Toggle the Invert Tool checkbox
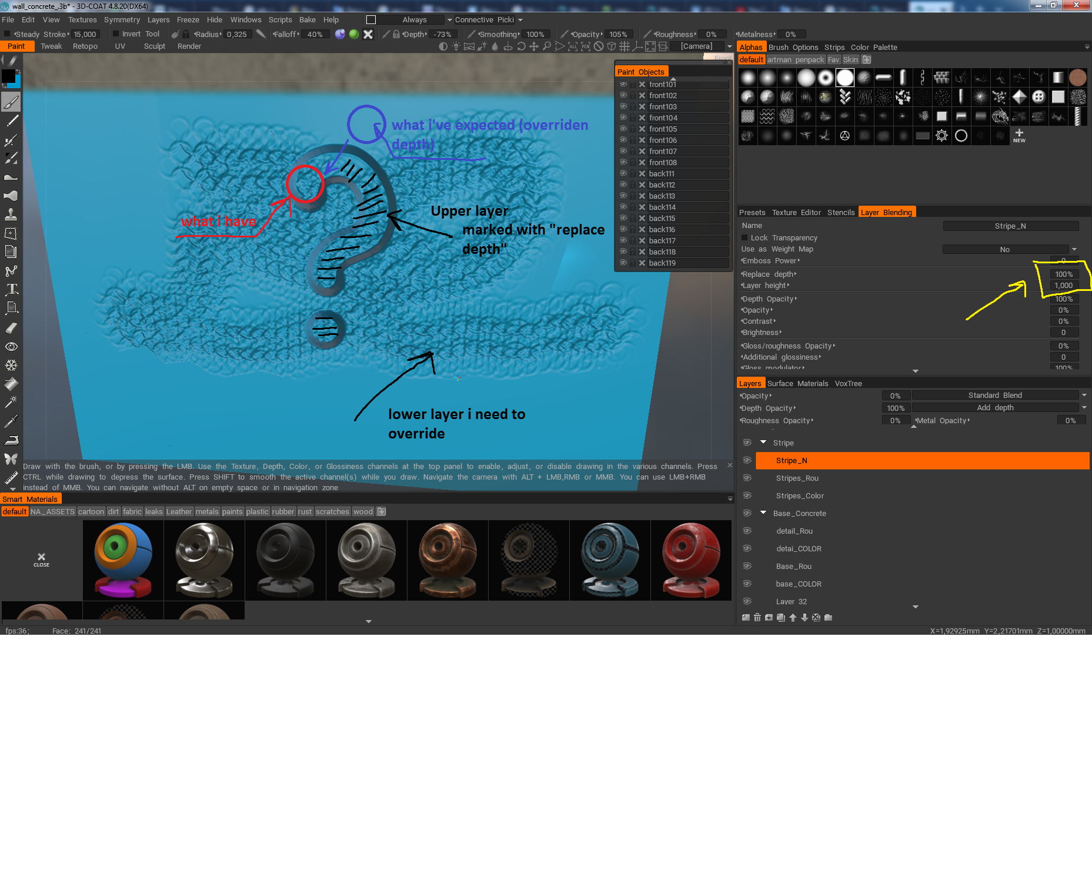 (x=116, y=34)
